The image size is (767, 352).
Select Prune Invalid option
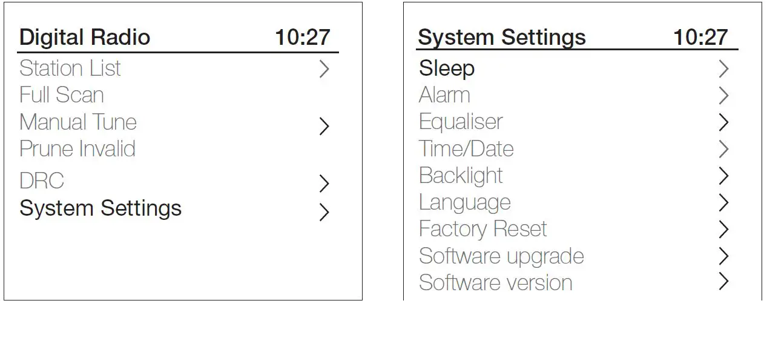77,149
